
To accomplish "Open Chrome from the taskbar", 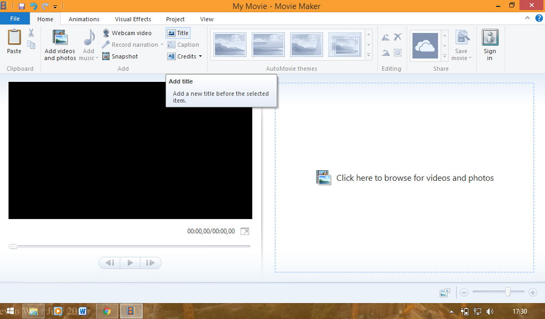I will tap(106, 311).
